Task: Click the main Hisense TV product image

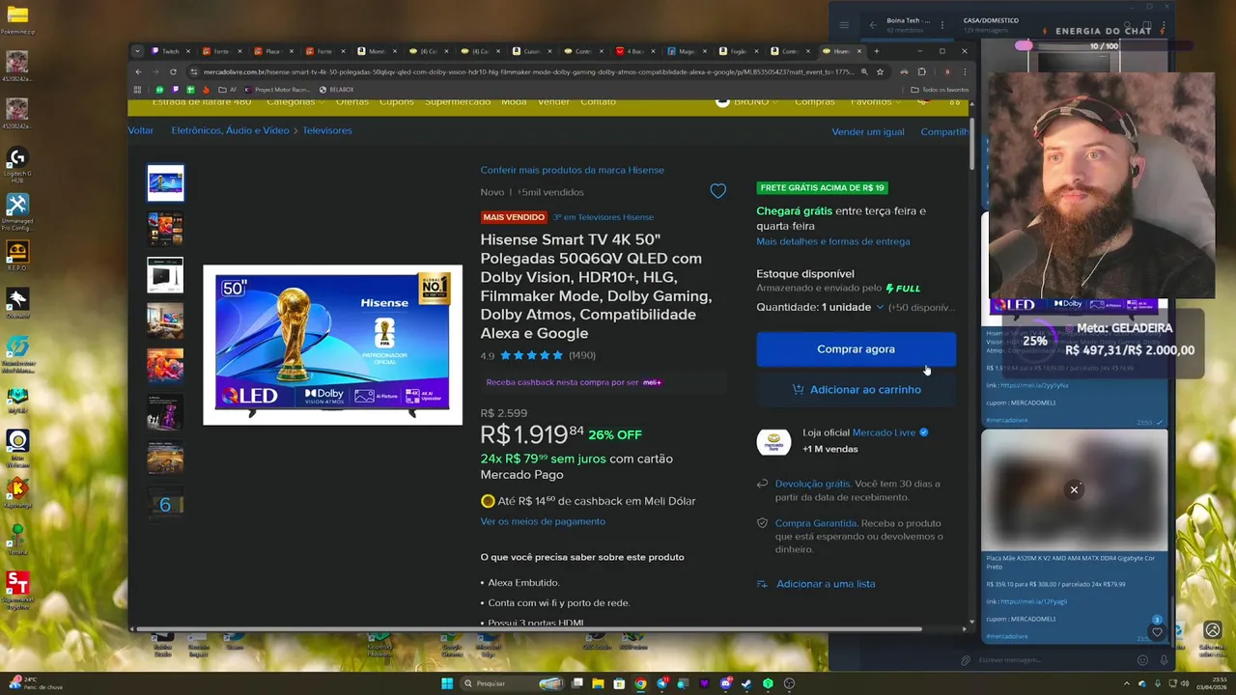Action: tap(332, 345)
